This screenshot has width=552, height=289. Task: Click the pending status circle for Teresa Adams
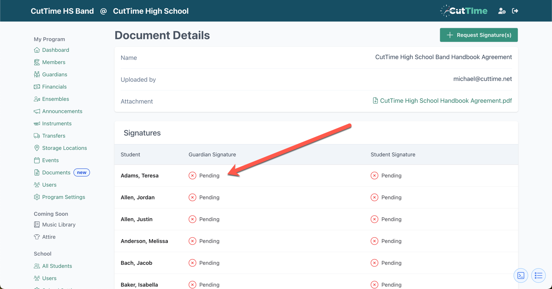click(x=192, y=175)
